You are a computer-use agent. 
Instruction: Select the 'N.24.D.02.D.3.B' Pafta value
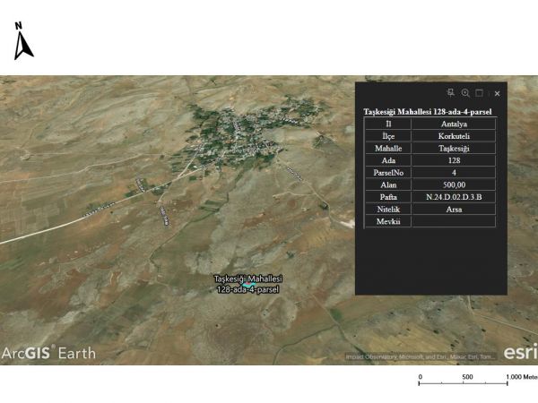(454, 197)
